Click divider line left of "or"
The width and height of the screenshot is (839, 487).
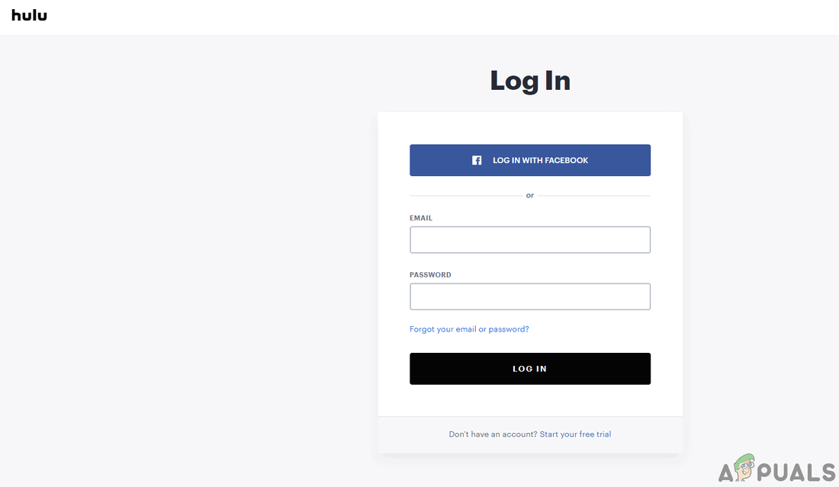465,196
